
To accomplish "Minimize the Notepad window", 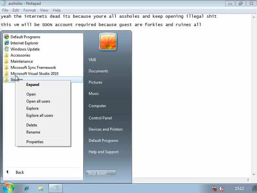I will (230, 4).
